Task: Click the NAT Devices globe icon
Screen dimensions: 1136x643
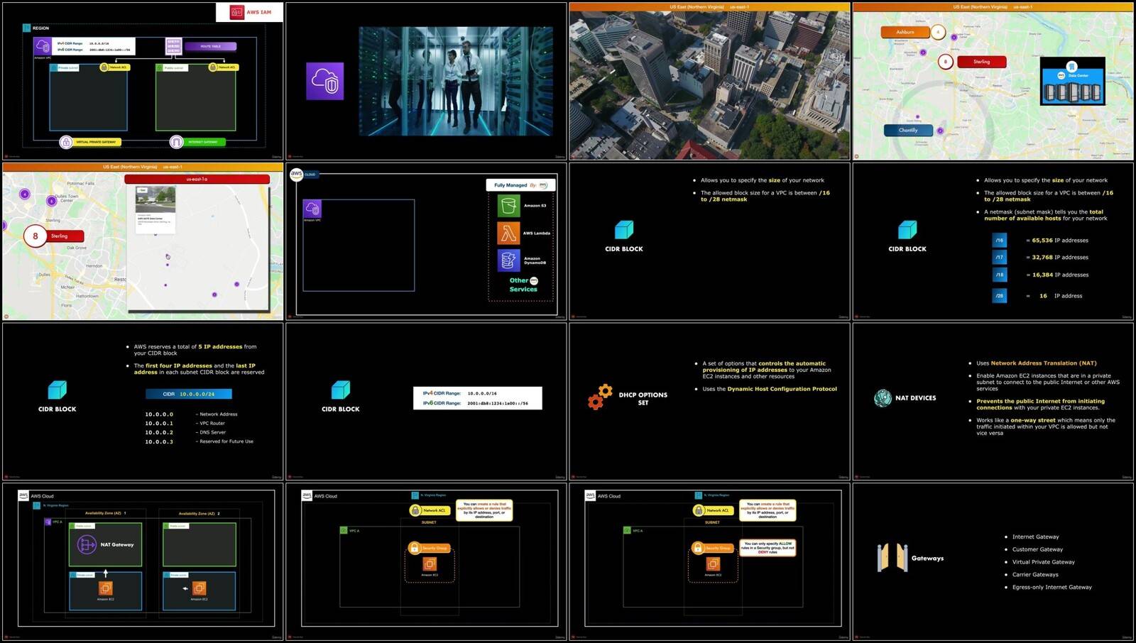Action: coord(883,398)
